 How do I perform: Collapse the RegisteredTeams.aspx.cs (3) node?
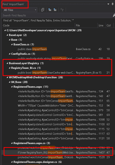click(x=12, y=143)
